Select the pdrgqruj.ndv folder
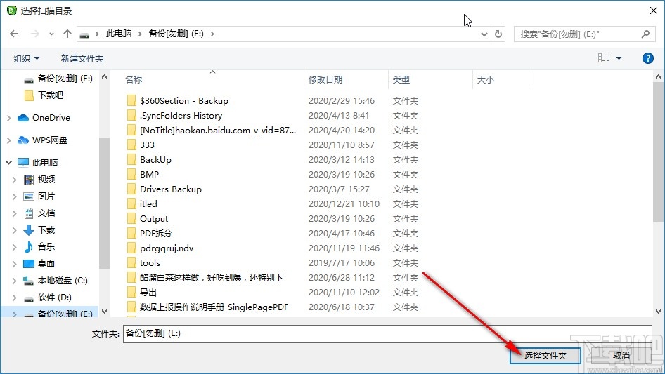Image resolution: width=665 pixels, height=374 pixels. [x=167, y=248]
